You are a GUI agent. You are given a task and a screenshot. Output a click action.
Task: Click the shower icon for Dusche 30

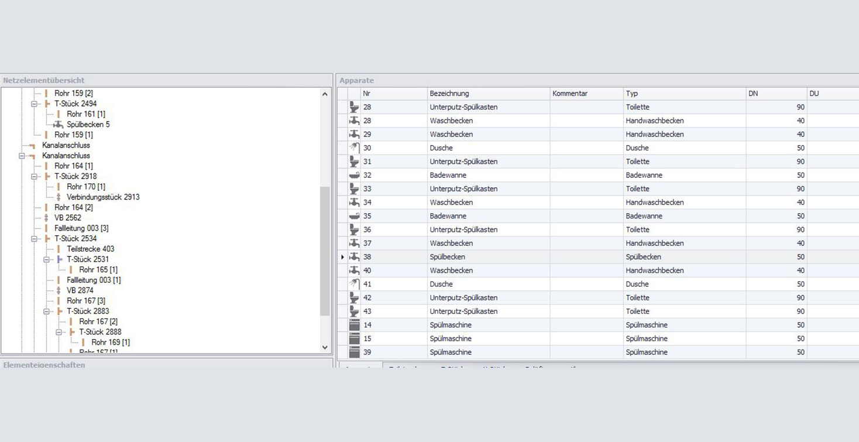click(x=354, y=148)
